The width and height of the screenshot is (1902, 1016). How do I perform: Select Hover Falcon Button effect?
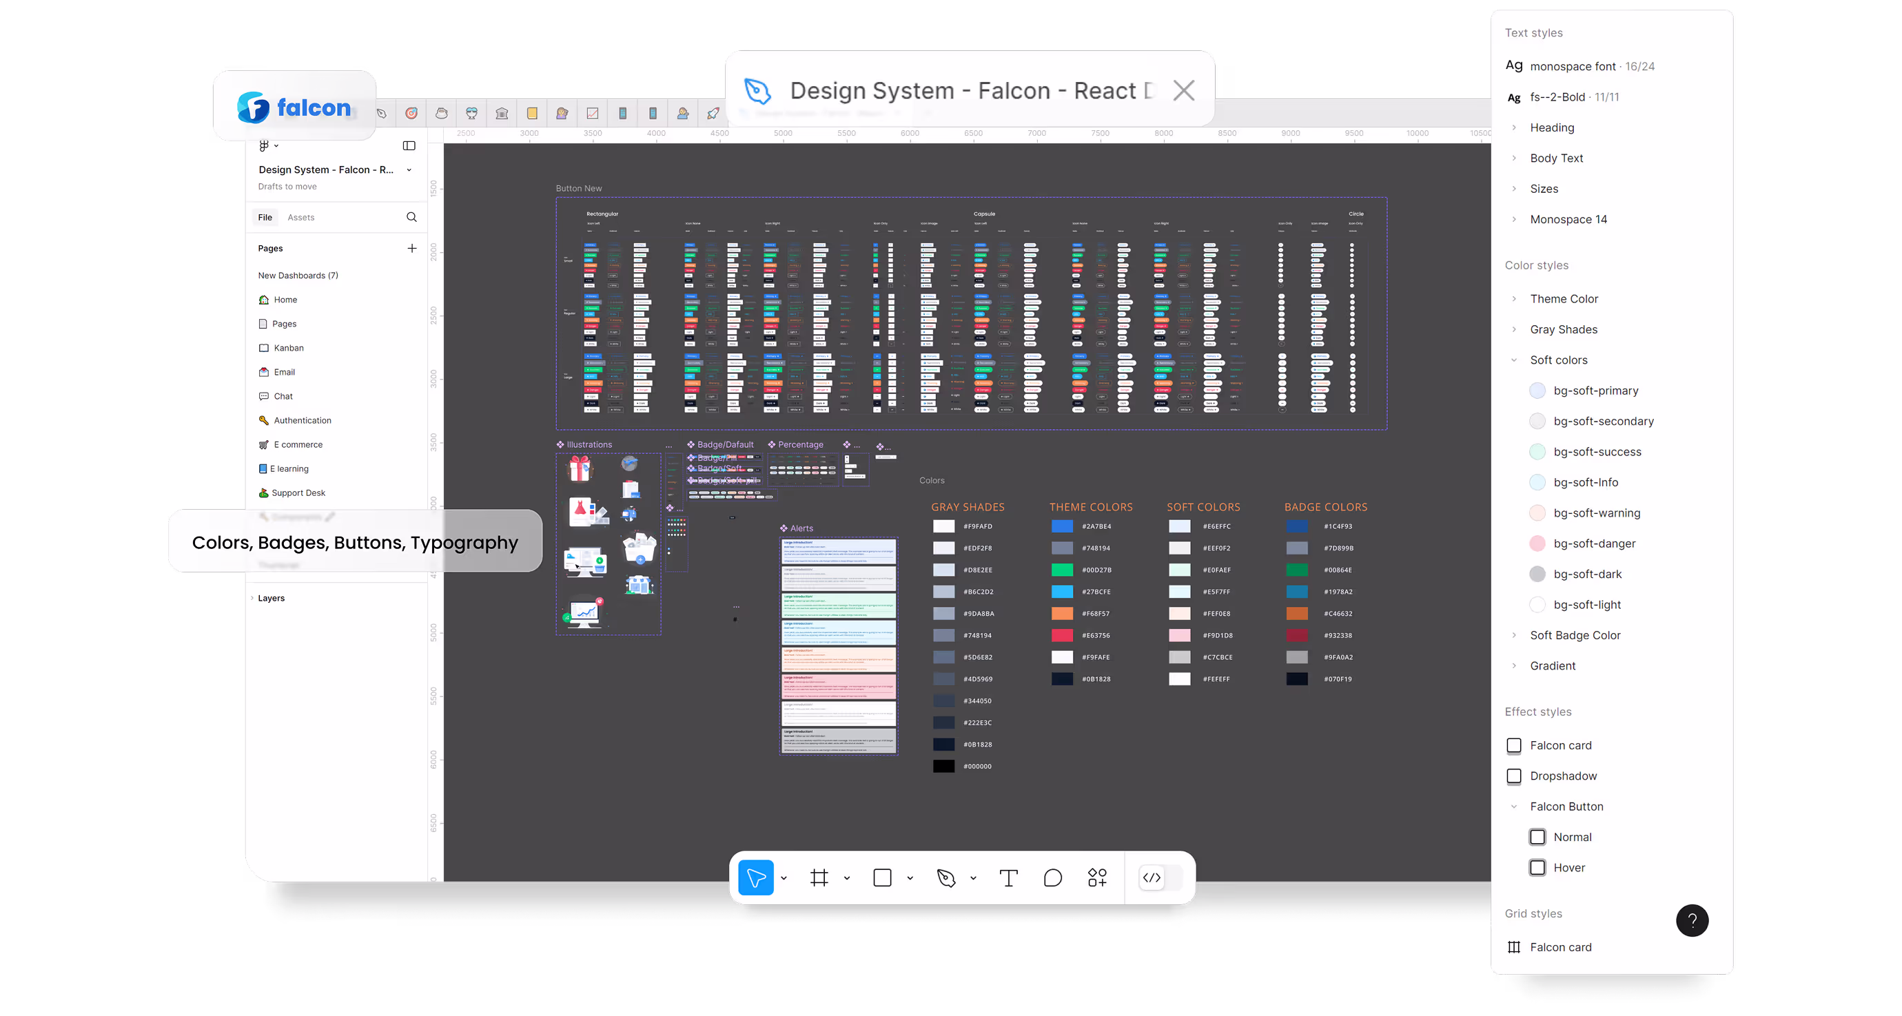(x=1557, y=868)
